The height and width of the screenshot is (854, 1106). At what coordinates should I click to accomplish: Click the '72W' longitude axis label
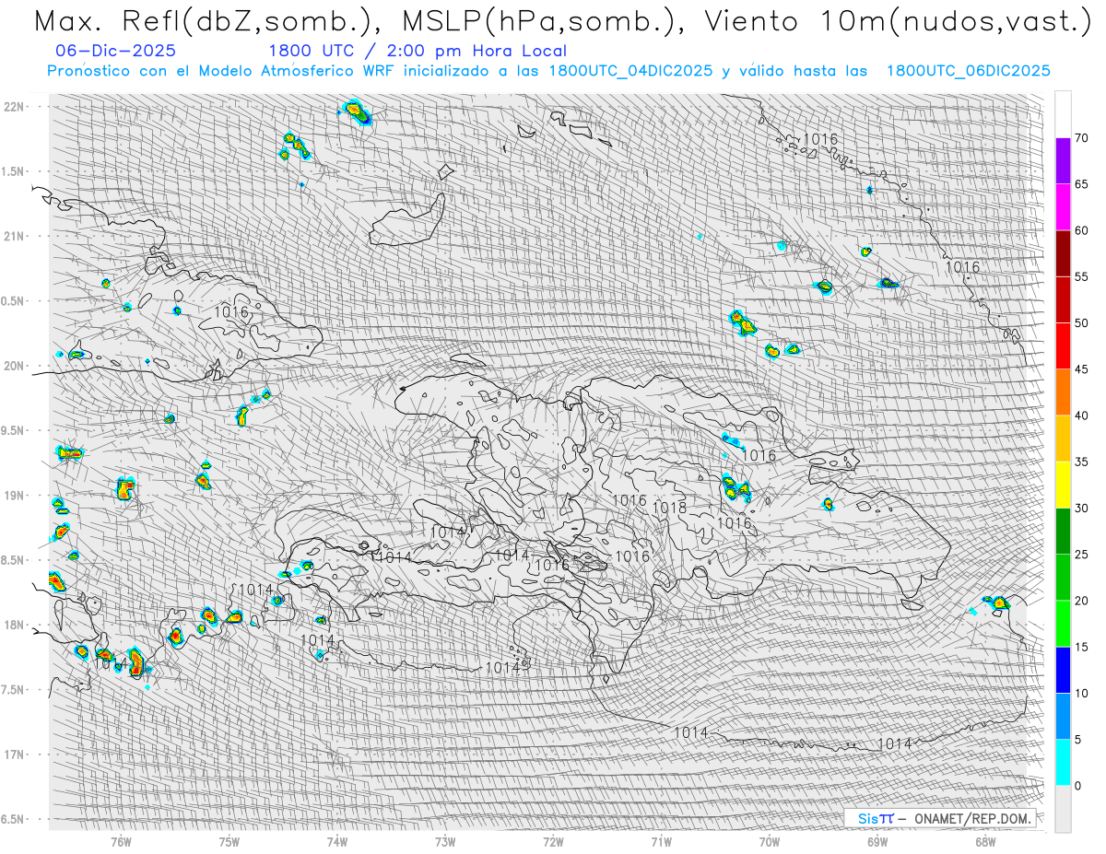coord(553,841)
